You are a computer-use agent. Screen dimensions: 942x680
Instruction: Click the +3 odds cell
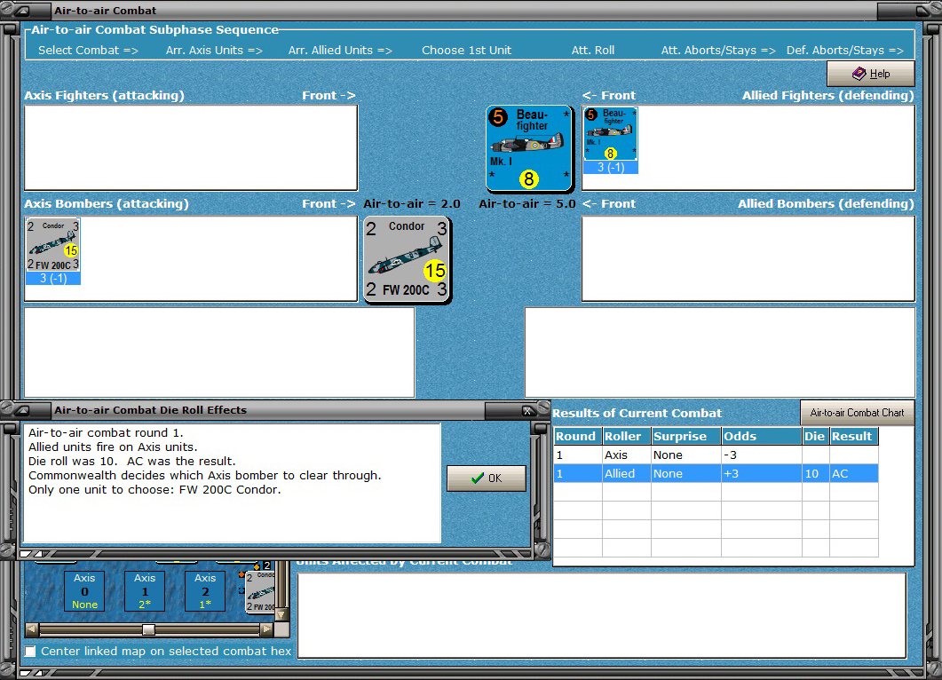coord(761,473)
